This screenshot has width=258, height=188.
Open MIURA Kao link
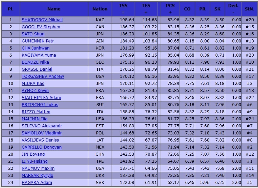coord(33,84)
